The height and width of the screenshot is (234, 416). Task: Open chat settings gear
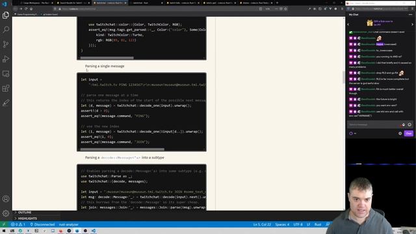click(400, 133)
